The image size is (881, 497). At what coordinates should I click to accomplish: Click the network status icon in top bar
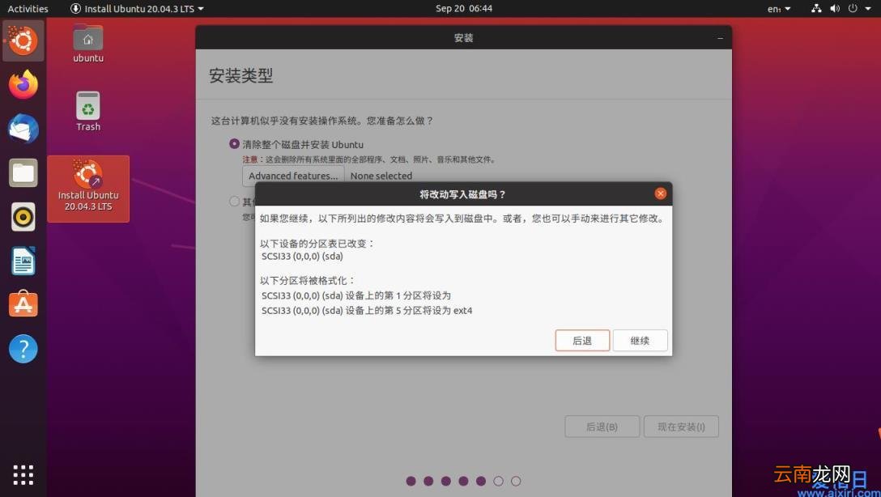coord(816,8)
